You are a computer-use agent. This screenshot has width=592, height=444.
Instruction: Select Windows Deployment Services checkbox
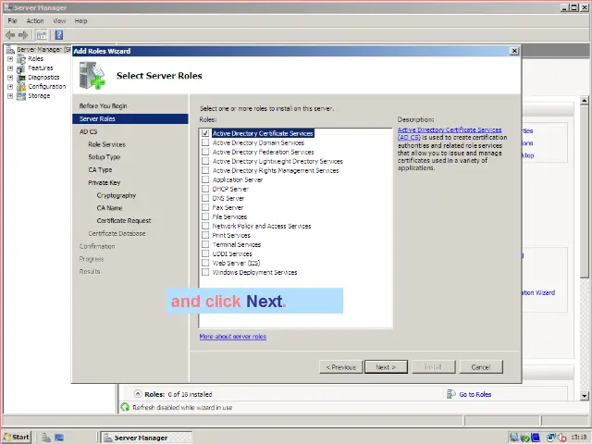coord(205,272)
